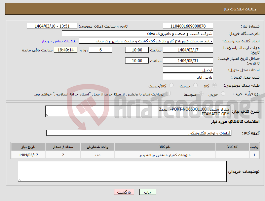Click the quantity cell showing 2

(63, 155)
